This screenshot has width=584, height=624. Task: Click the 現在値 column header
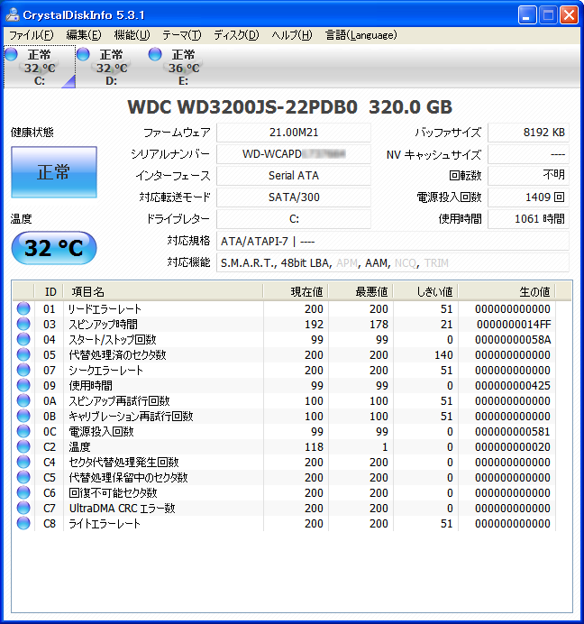point(296,291)
